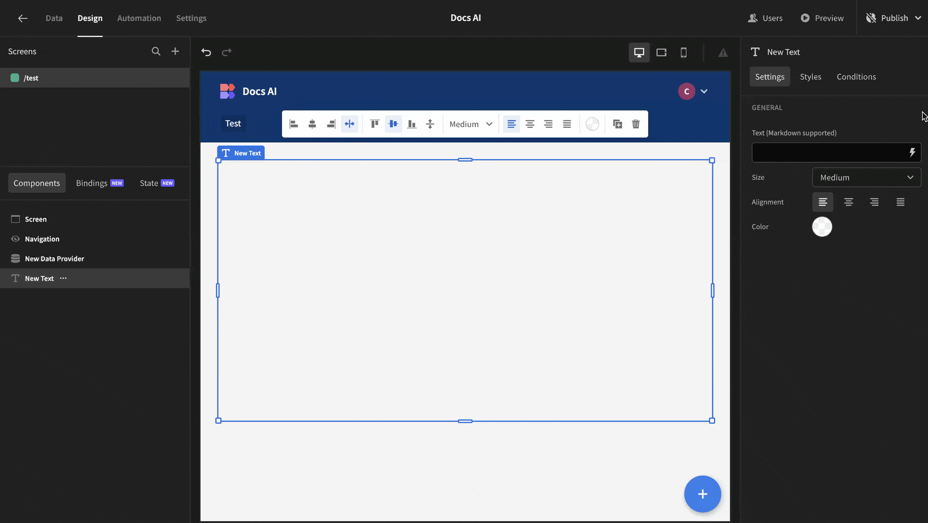This screenshot has height=523, width=928.
Task: Click the add screen plus icon
Action: point(175,51)
